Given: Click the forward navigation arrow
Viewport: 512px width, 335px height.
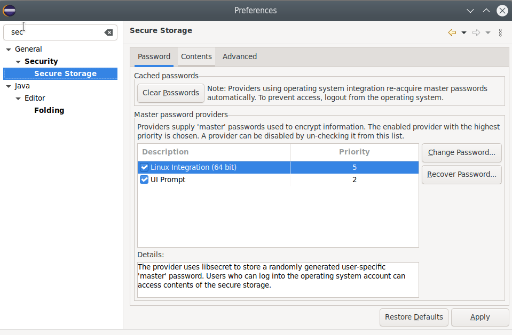Looking at the screenshot, I should point(476,32).
